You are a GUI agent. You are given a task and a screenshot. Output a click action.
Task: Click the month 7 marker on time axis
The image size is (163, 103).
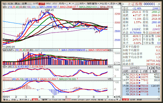[x=79, y=97]
